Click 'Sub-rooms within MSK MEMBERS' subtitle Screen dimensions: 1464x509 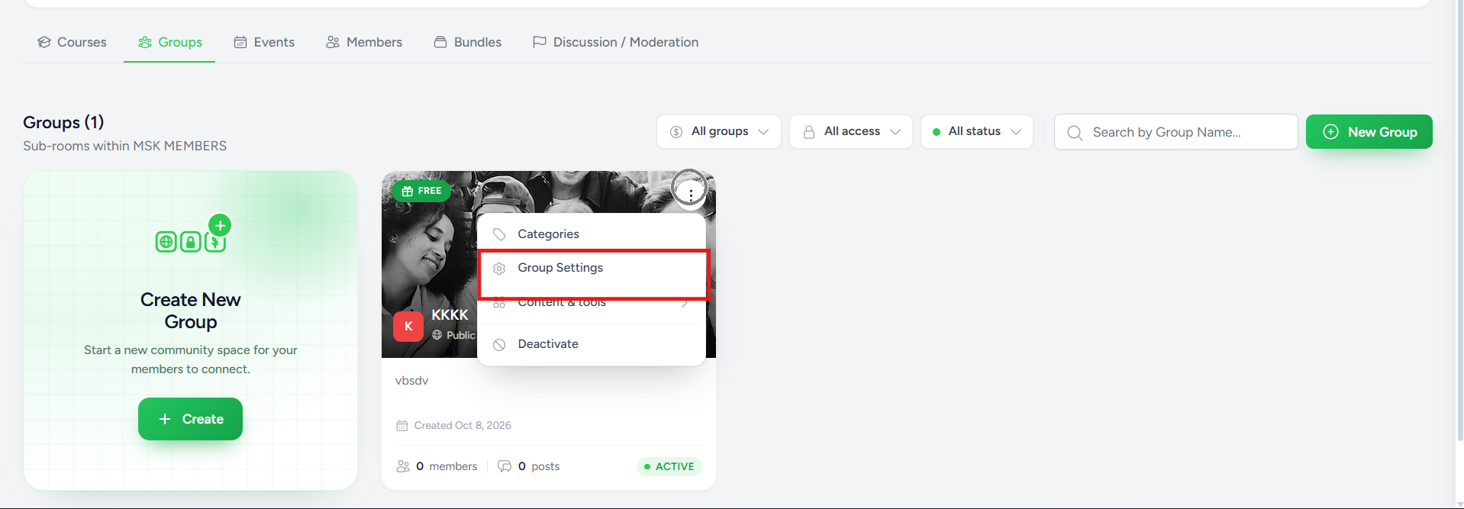click(x=125, y=146)
